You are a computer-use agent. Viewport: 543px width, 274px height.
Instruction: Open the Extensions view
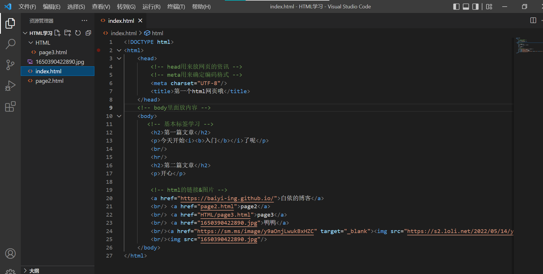pos(10,106)
